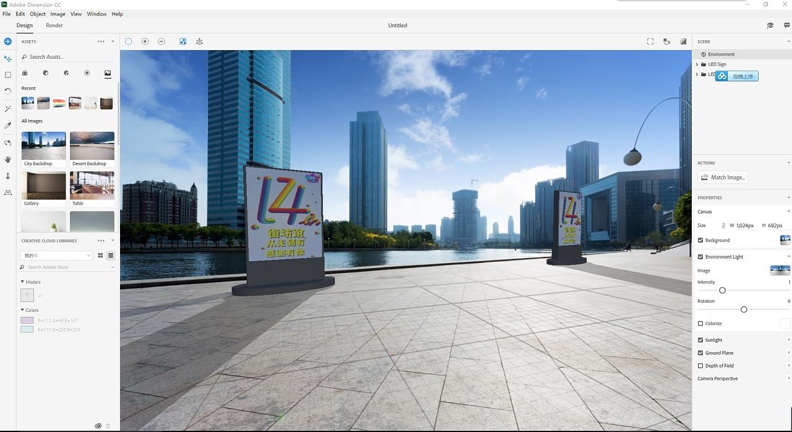Open the library selector dropdown in Creative Cloud Libraries
792x432 pixels.
(x=56, y=255)
